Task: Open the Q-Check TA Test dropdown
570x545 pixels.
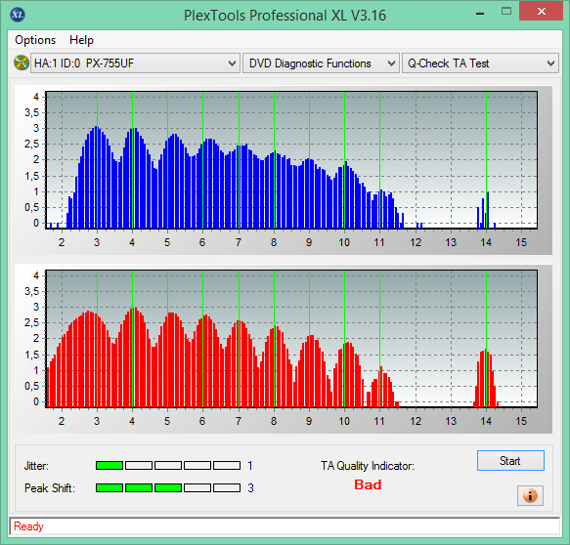Action: click(480, 63)
